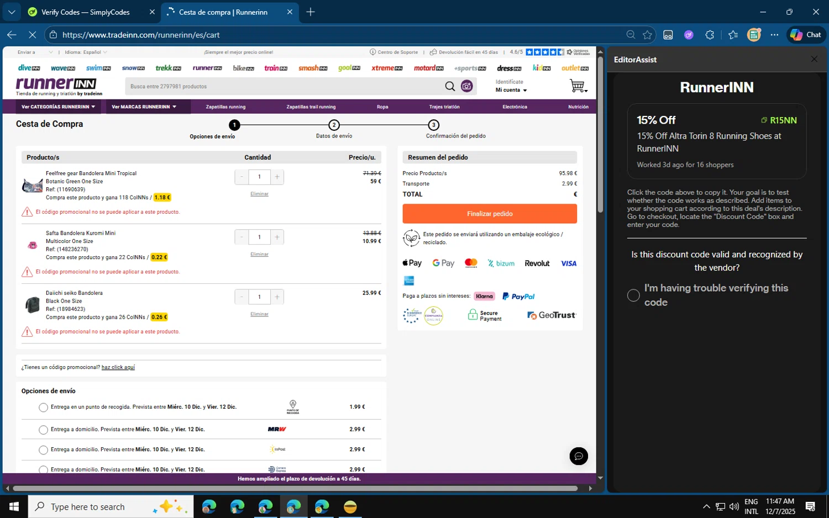Select InPost home delivery radio button
The width and height of the screenshot is (829, 518).
(x=43, y=450)
